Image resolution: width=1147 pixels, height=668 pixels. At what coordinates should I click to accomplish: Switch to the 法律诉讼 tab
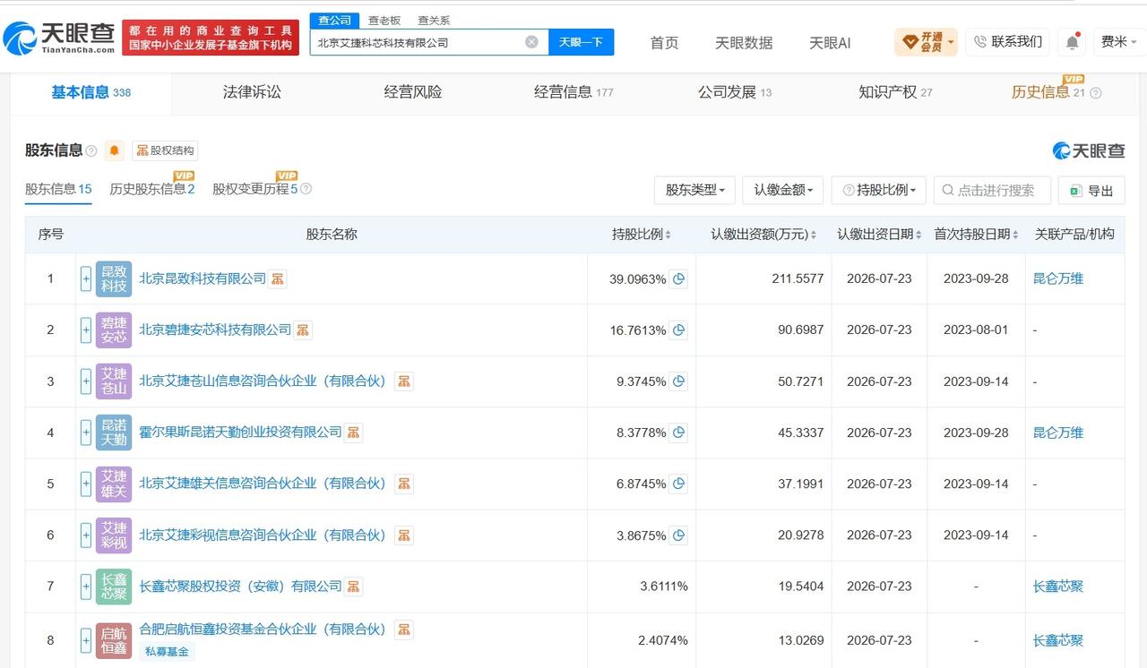click(252, 92)
